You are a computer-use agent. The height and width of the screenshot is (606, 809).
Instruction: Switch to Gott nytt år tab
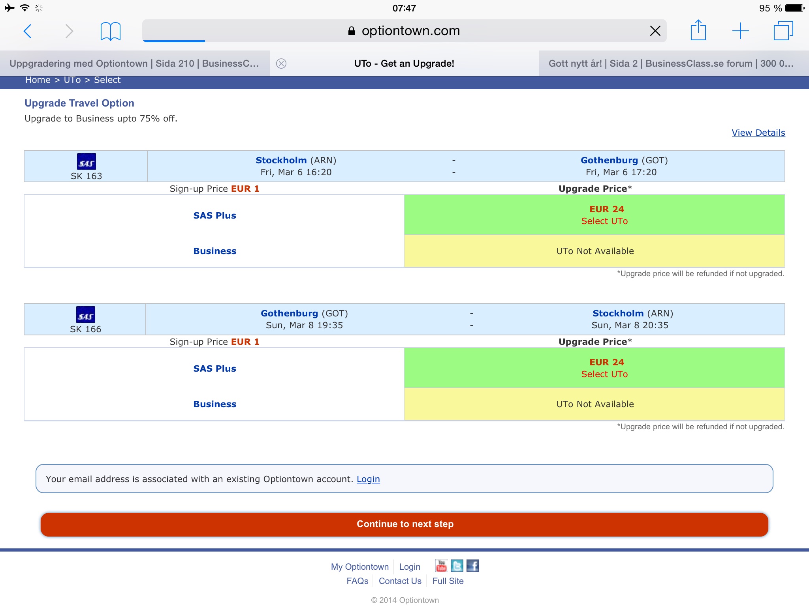tap(671, 64)
